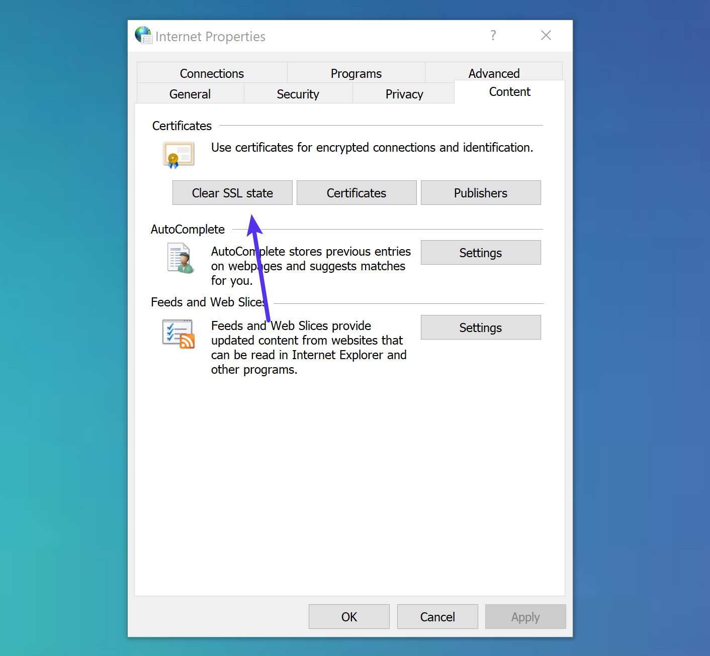Open AutoComplete Settings
The height and width of the screenshot is (656, 710).
coord(480,253)
